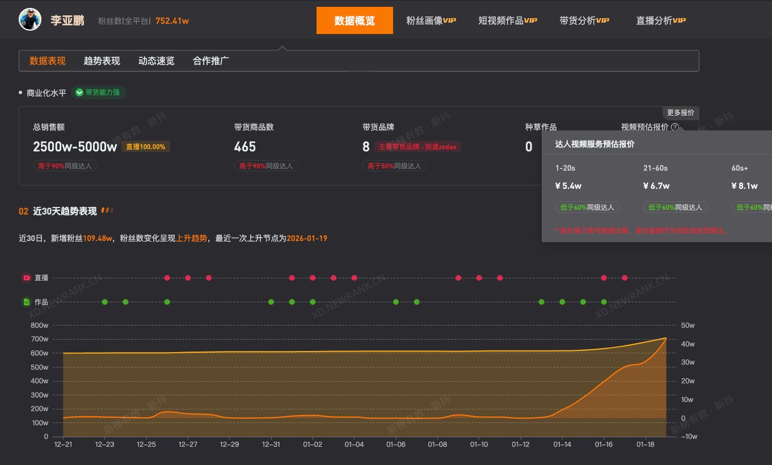Click the green checkmark badge 带货能力强
The height and width of the screenshot is (465, 772).
98,92
